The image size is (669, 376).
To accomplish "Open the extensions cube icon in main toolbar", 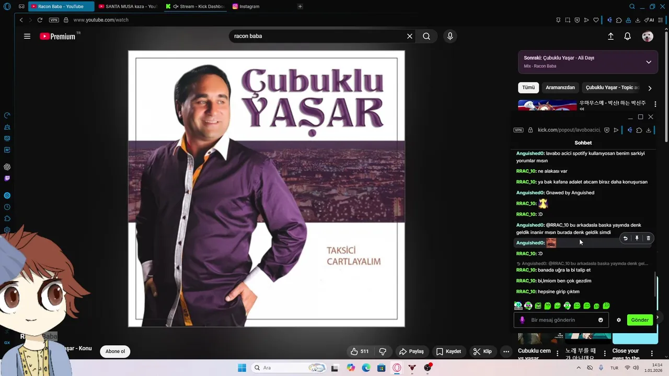I will pyautogui.click(x=619, y=20).
